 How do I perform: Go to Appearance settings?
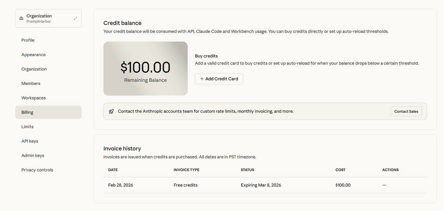click(x=33, y=55)
